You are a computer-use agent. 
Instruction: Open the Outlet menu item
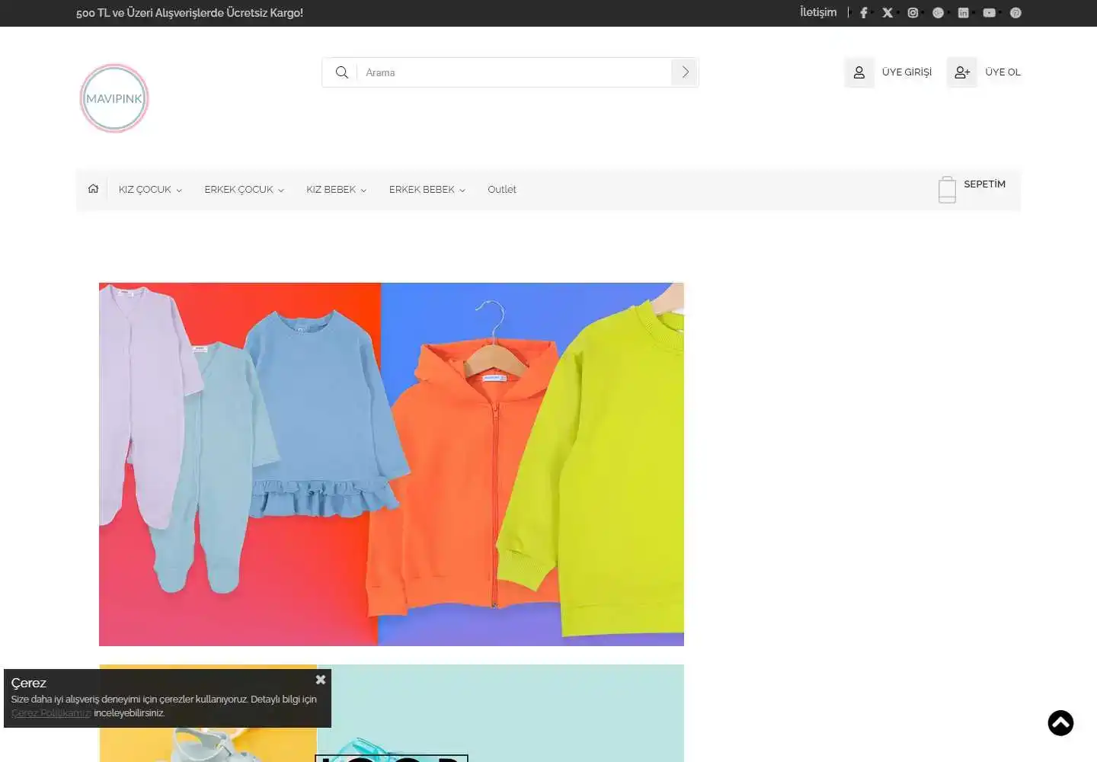tap(502, 190)
